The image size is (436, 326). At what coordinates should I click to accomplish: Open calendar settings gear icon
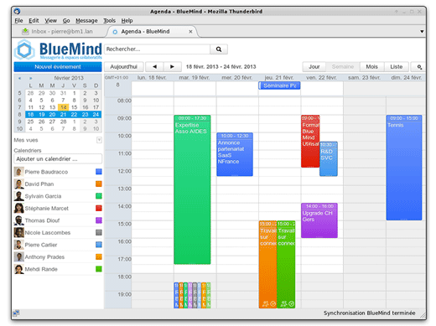point(419,67)
